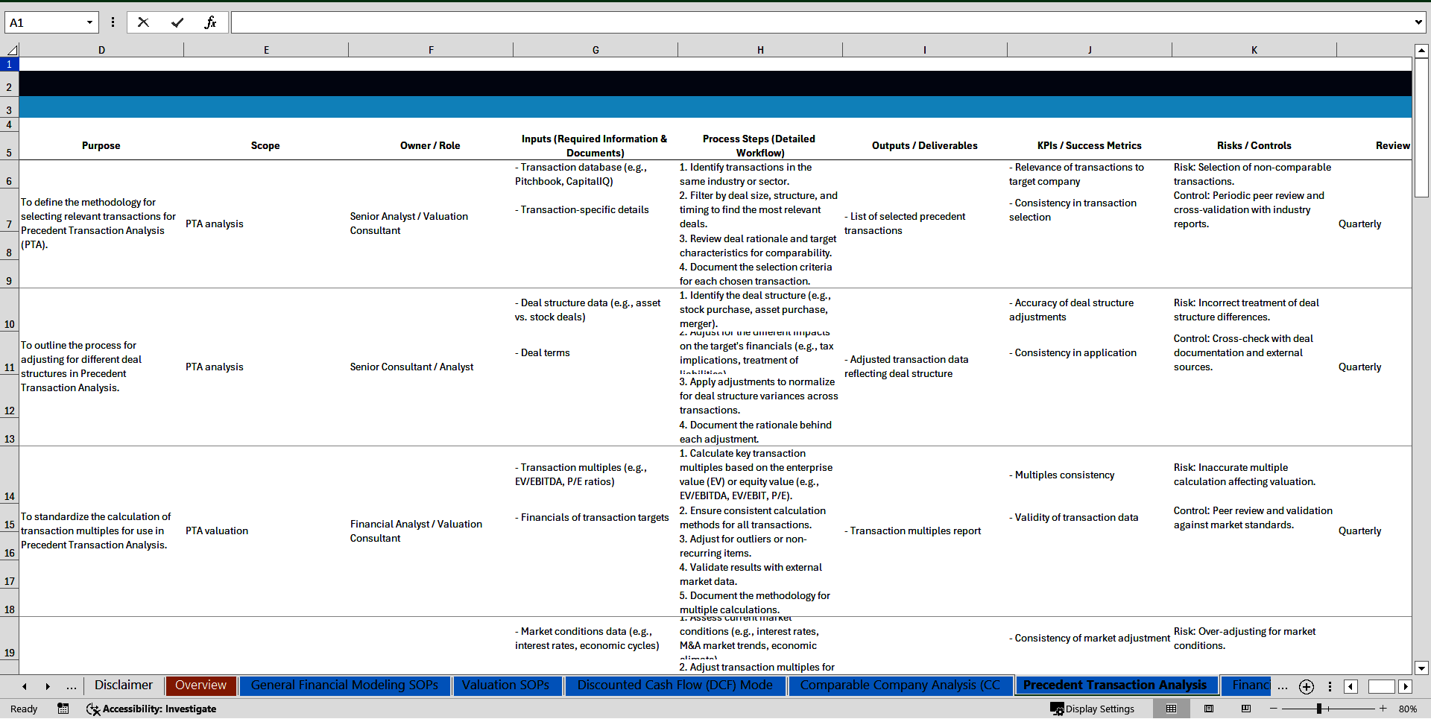Click the 80% zoom level button
The image size is (1431, 719).
tap(1408, 709)
